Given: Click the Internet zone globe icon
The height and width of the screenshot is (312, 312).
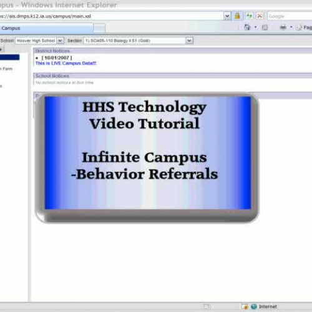Looking at the screenshot, I should tap(254, 306).
